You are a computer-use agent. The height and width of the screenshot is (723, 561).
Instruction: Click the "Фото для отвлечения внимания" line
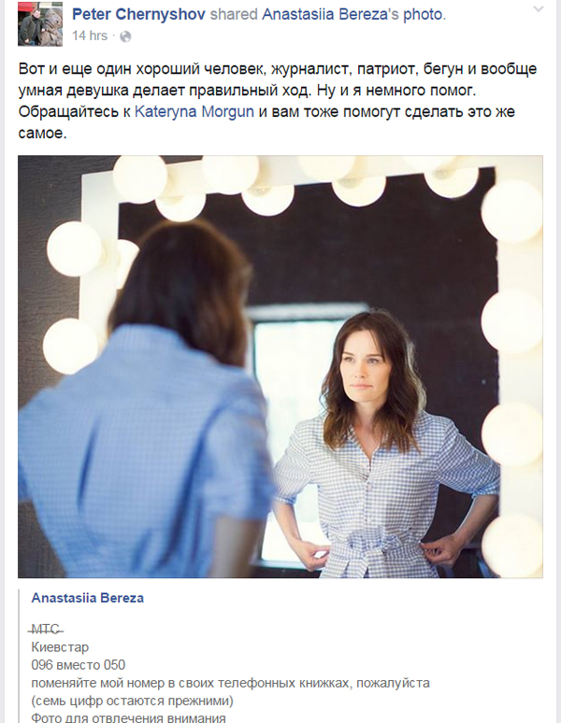(x=129, y=717)
